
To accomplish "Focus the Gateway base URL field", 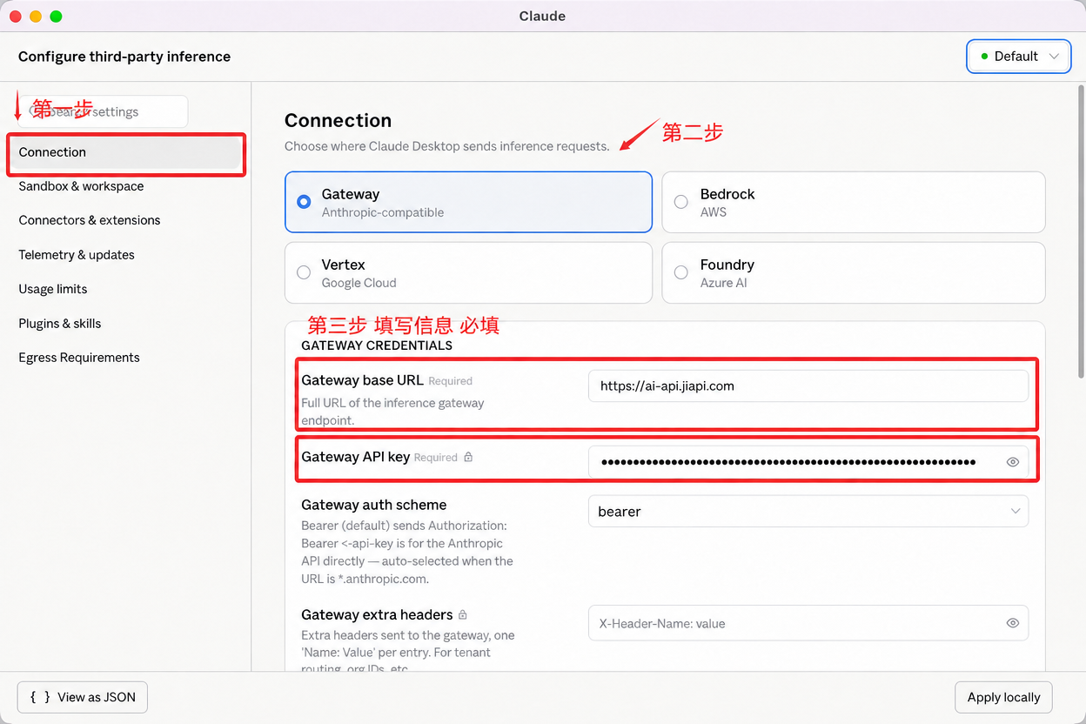I will click(x=808, y=386).
